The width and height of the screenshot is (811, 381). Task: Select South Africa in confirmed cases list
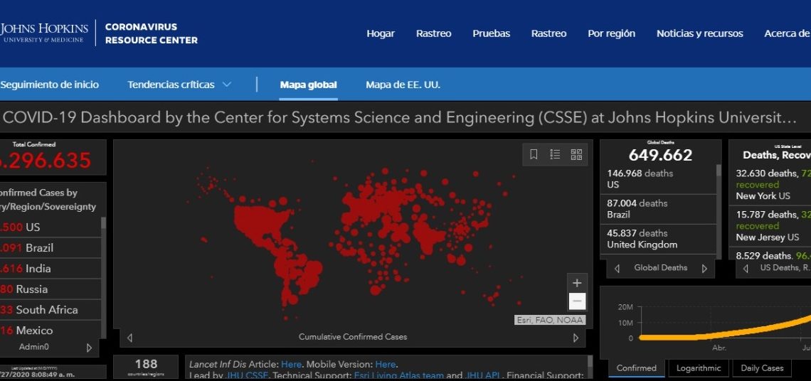pos(51,310)
